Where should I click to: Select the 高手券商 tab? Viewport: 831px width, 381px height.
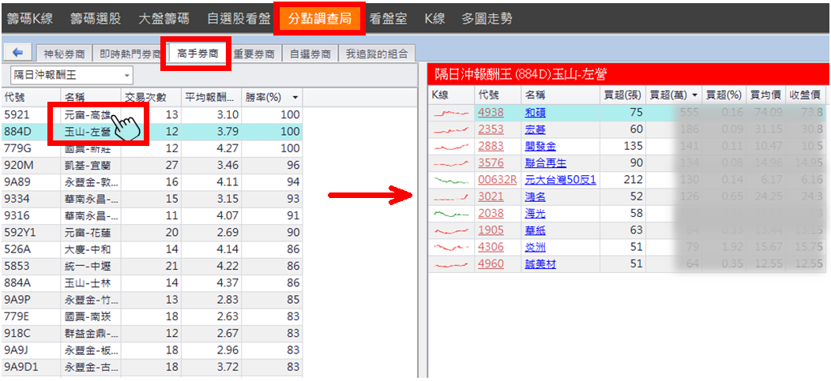[x=195, y=53]
